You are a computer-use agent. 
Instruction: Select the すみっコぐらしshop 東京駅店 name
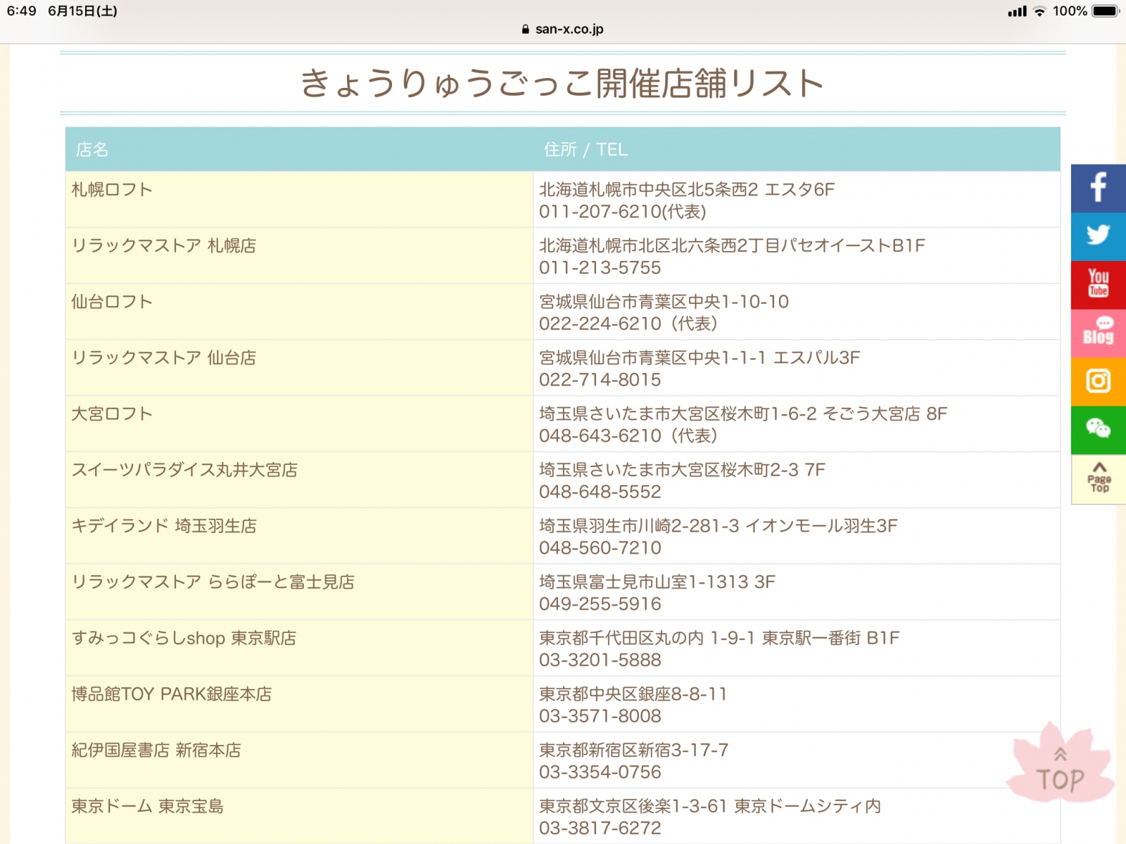[x=184, y=638]
